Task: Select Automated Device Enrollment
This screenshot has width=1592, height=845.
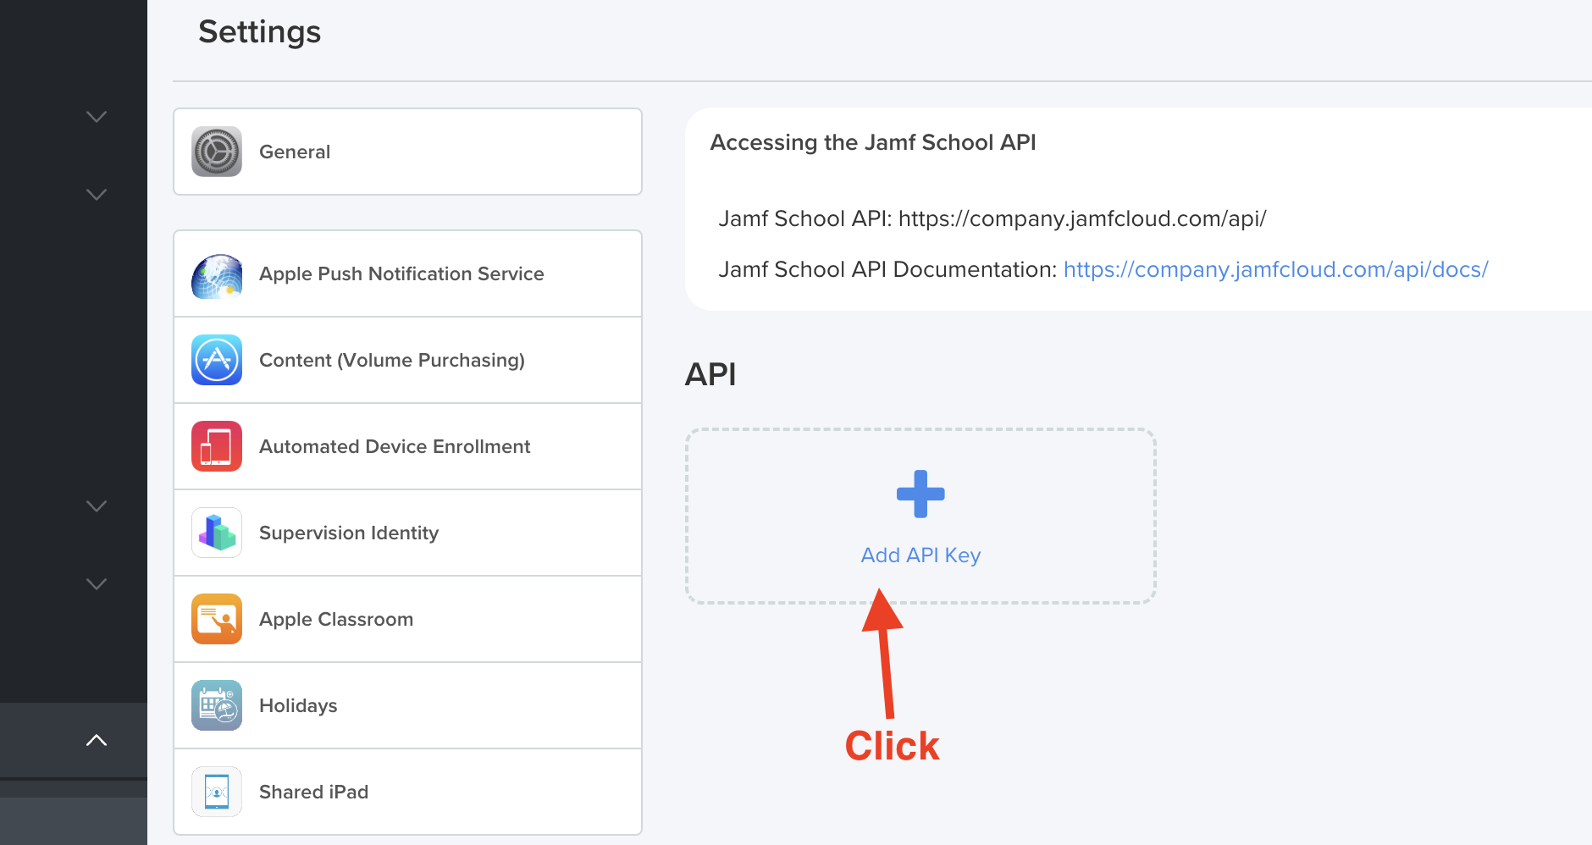Action: point(407,446)
